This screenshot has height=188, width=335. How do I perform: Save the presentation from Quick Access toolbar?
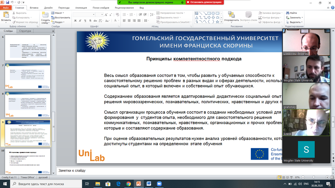point(8,2)
